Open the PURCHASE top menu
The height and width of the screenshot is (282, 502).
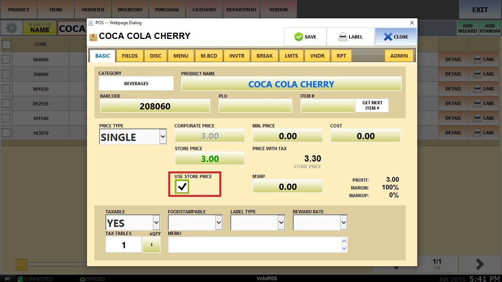pos(167,10)
